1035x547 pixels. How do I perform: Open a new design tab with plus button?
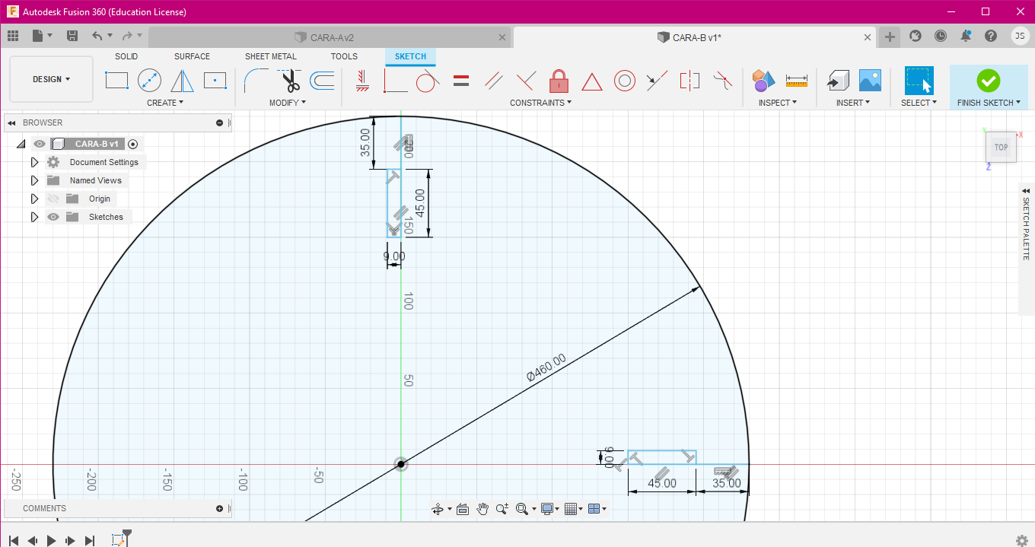point(890,37)
